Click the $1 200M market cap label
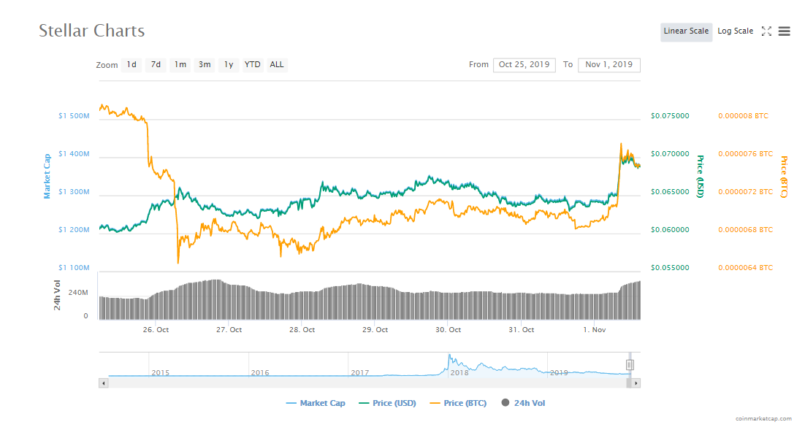The width and height of the screenshot is (805, 430). (74, 230)
